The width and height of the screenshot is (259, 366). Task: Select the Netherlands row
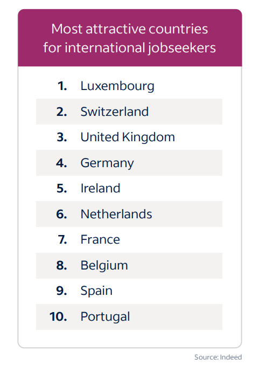pos(129,214)
